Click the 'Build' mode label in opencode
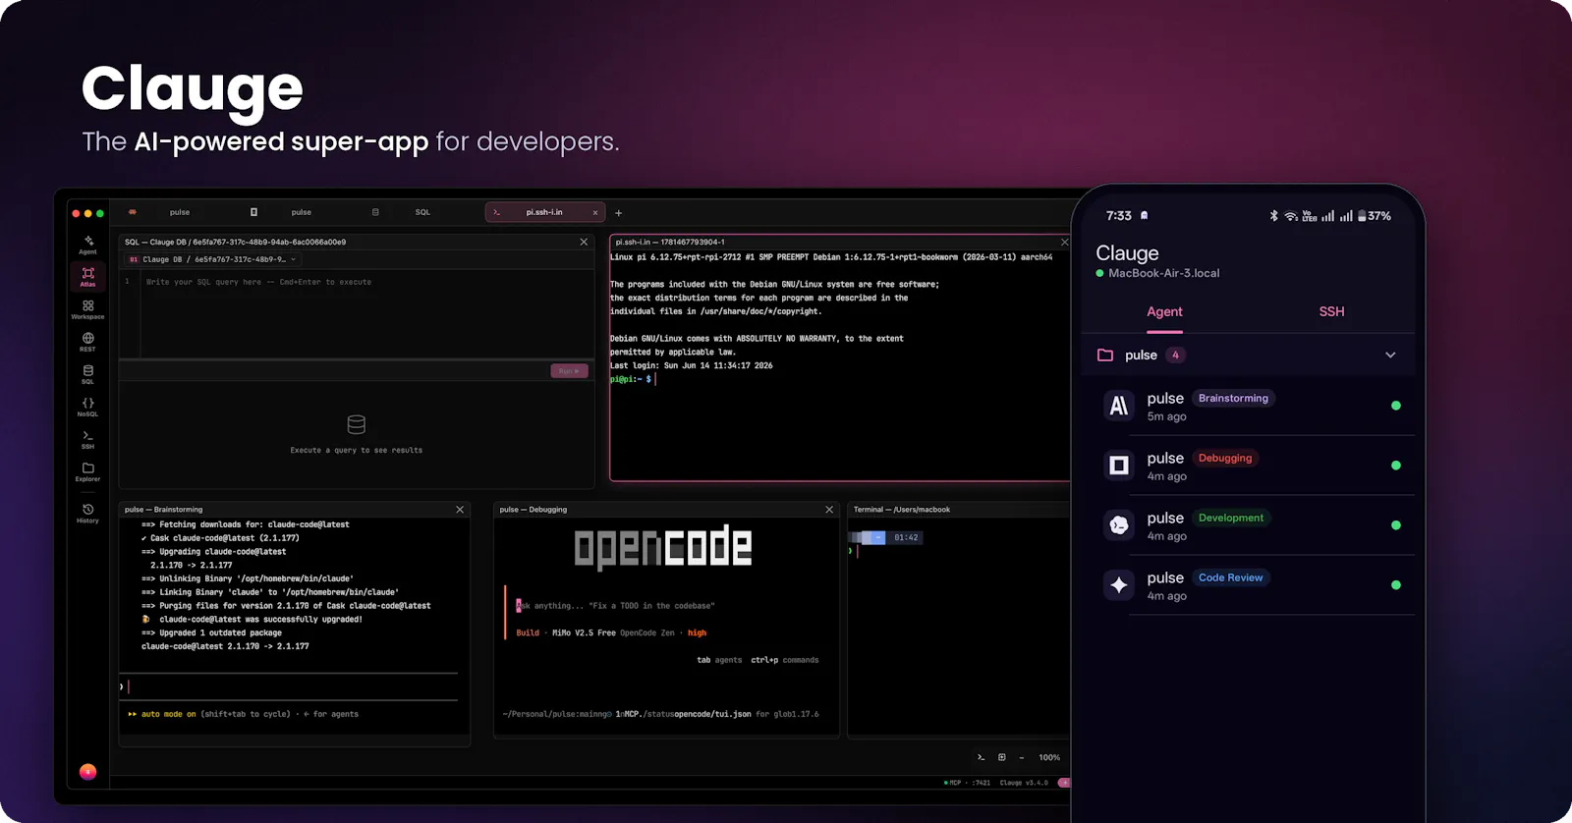 coord(528,633)
